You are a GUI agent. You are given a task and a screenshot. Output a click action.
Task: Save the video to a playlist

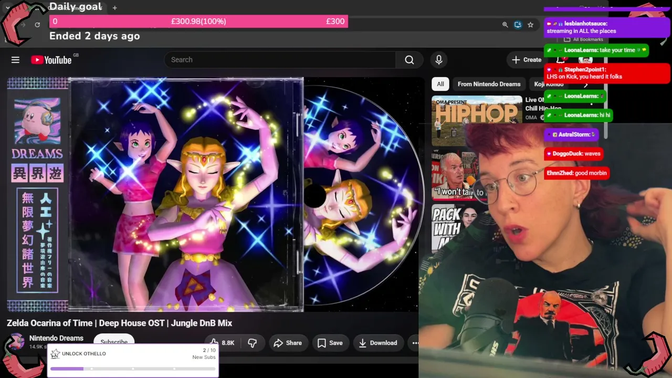(x=330, y=343)
